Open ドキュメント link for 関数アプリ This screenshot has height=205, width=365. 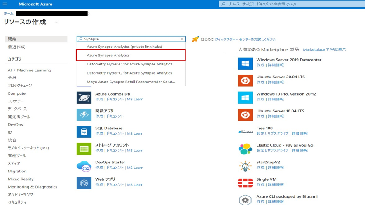pyautogui.click(x=115, y=116)
